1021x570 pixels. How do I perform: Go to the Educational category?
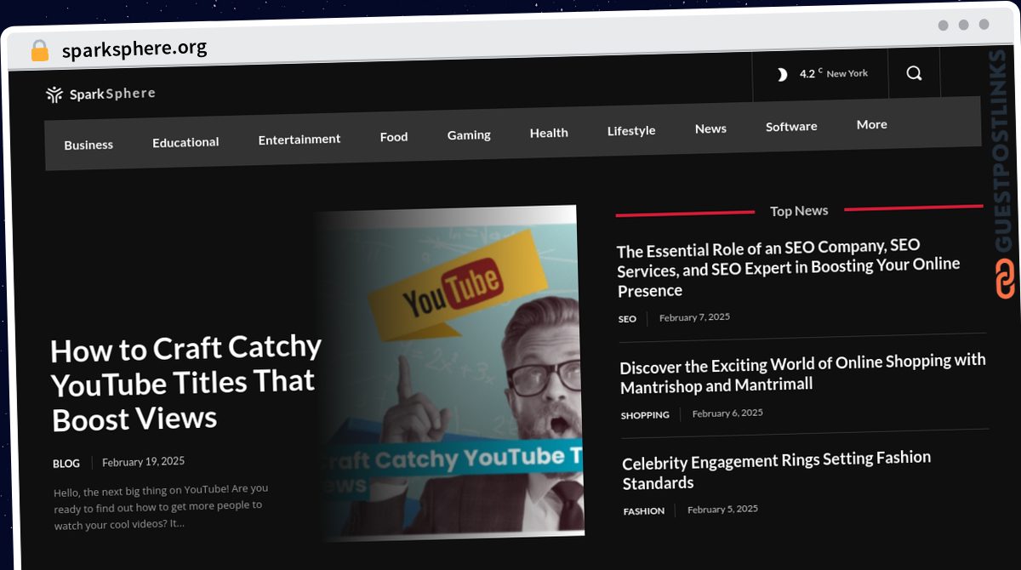pos(185,142)
